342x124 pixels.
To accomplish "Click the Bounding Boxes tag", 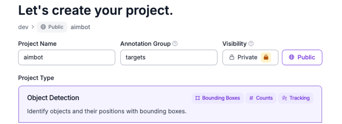I will 218,98.
